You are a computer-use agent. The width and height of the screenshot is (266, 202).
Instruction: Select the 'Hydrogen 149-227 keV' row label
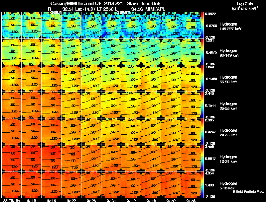click(x=230, y=27)
